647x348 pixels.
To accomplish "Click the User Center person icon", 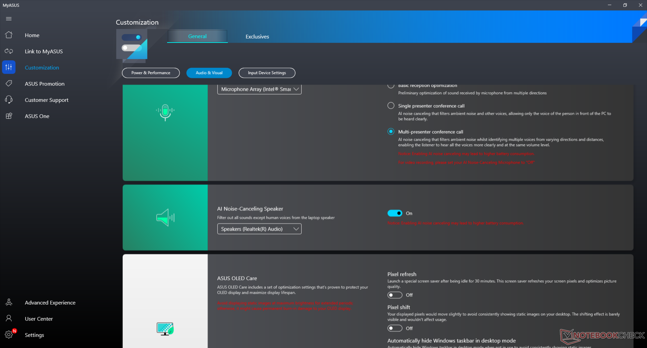I will tap(9, 319).
